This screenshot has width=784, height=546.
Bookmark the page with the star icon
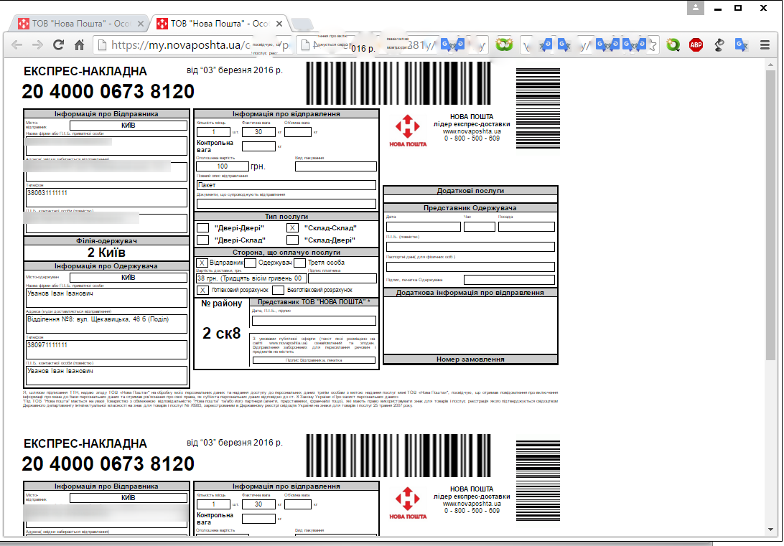(x=653, y=45)
